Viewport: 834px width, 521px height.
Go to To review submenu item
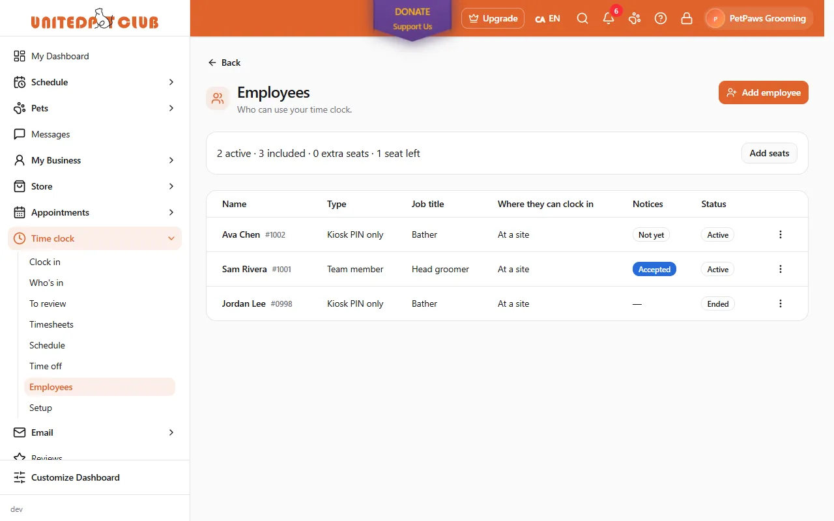click(x=100, y=303)
